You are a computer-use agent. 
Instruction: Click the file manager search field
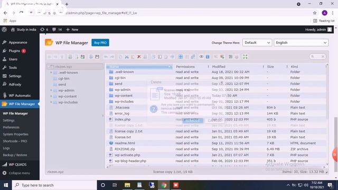coord(317,56)
